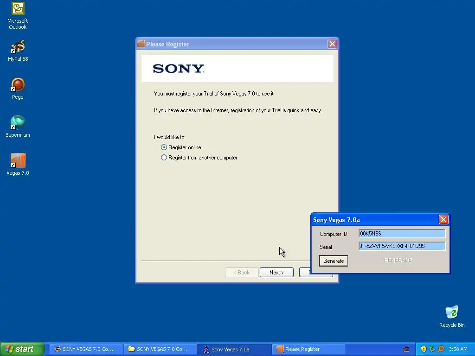
Task: Choose Register from another computer option
Action: click(x=199, y=158)
